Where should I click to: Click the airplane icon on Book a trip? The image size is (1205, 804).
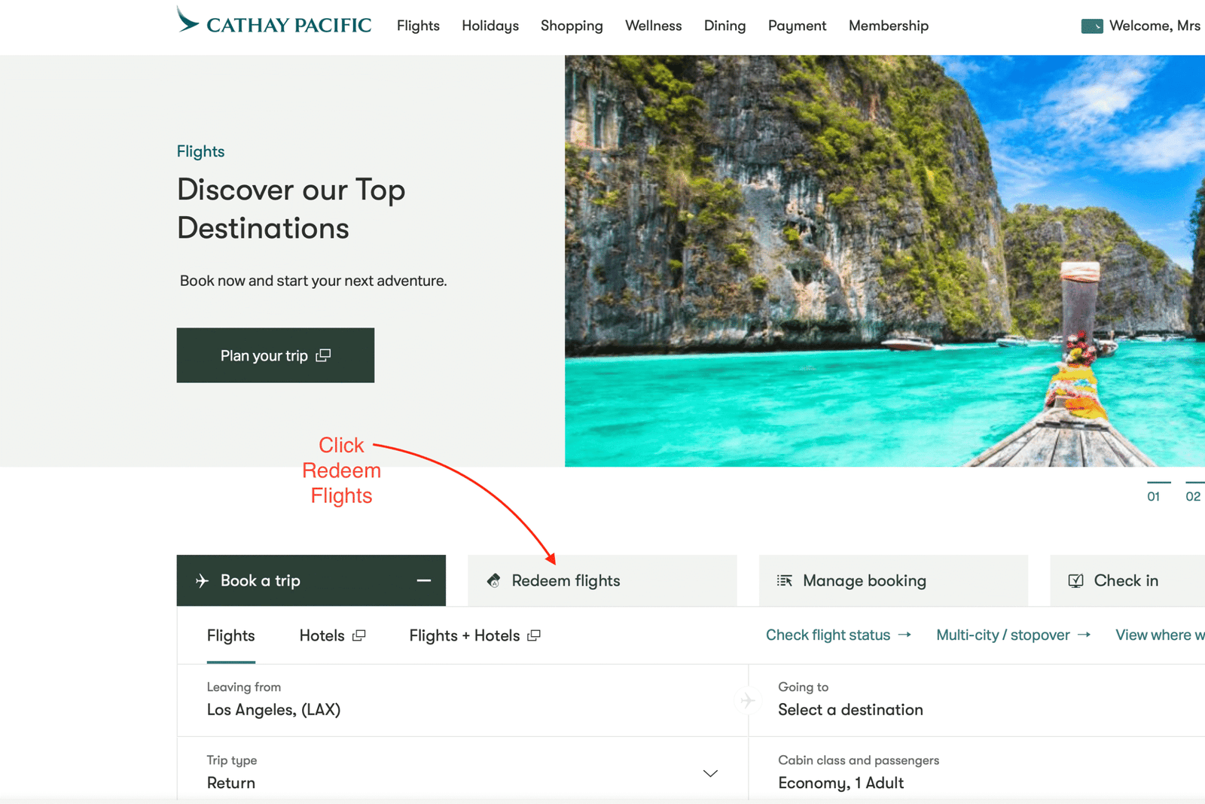tap(202, 580)
